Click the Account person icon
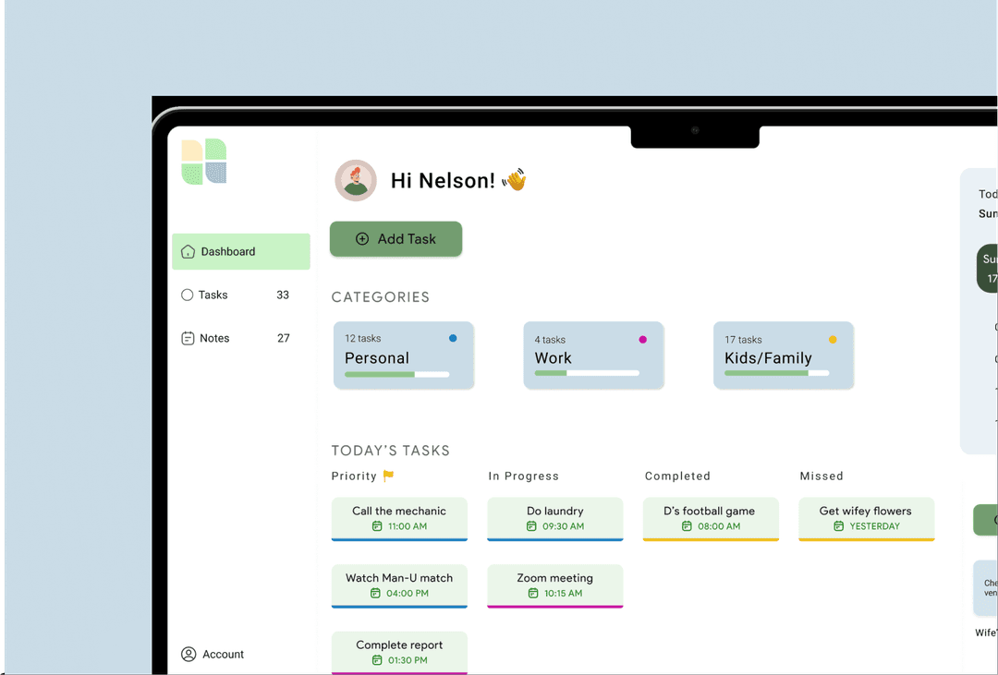Image resolution: width=998 pixels, height=675 pixels. click(x=189, y=654)
